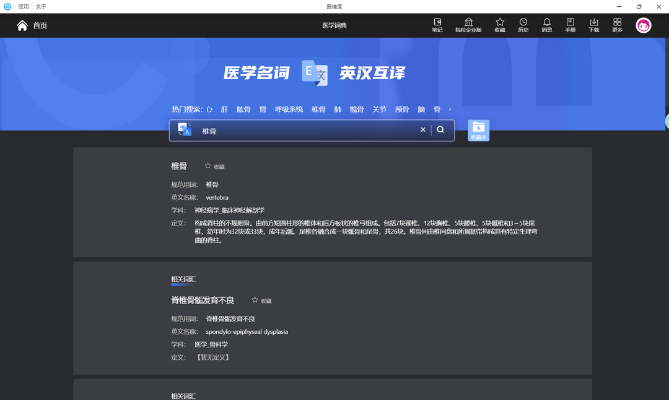Click the pink profile avatar
The height and width of the screenshot is (400, 669).
pos(643,25)
